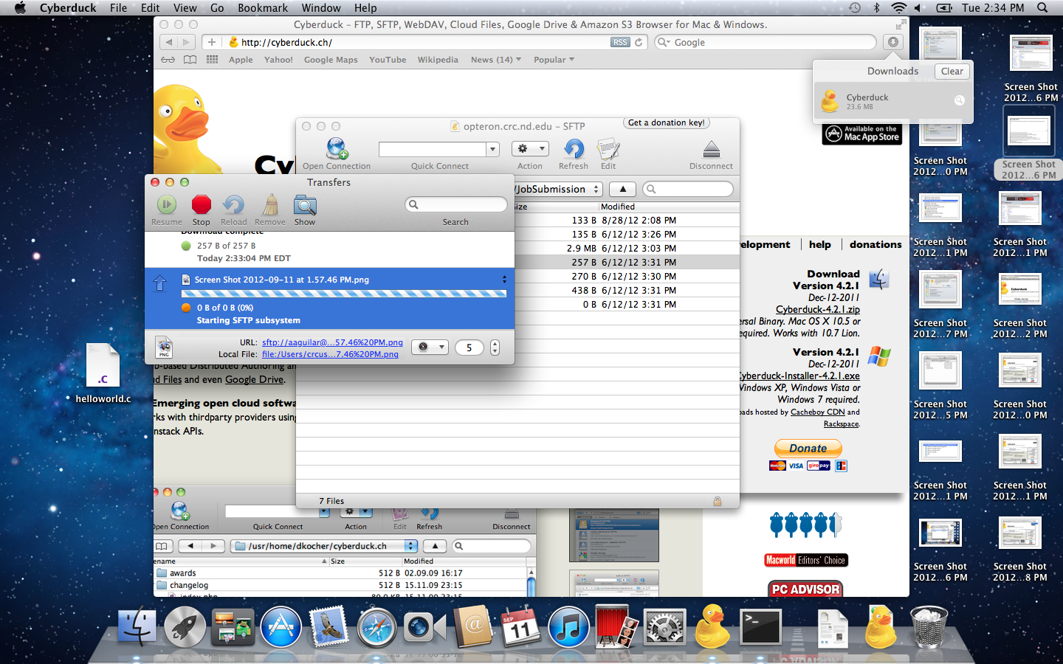Click the Open Connection icon
The height and width of the screenshot is (664, 1063).
[x=337, y=150]
